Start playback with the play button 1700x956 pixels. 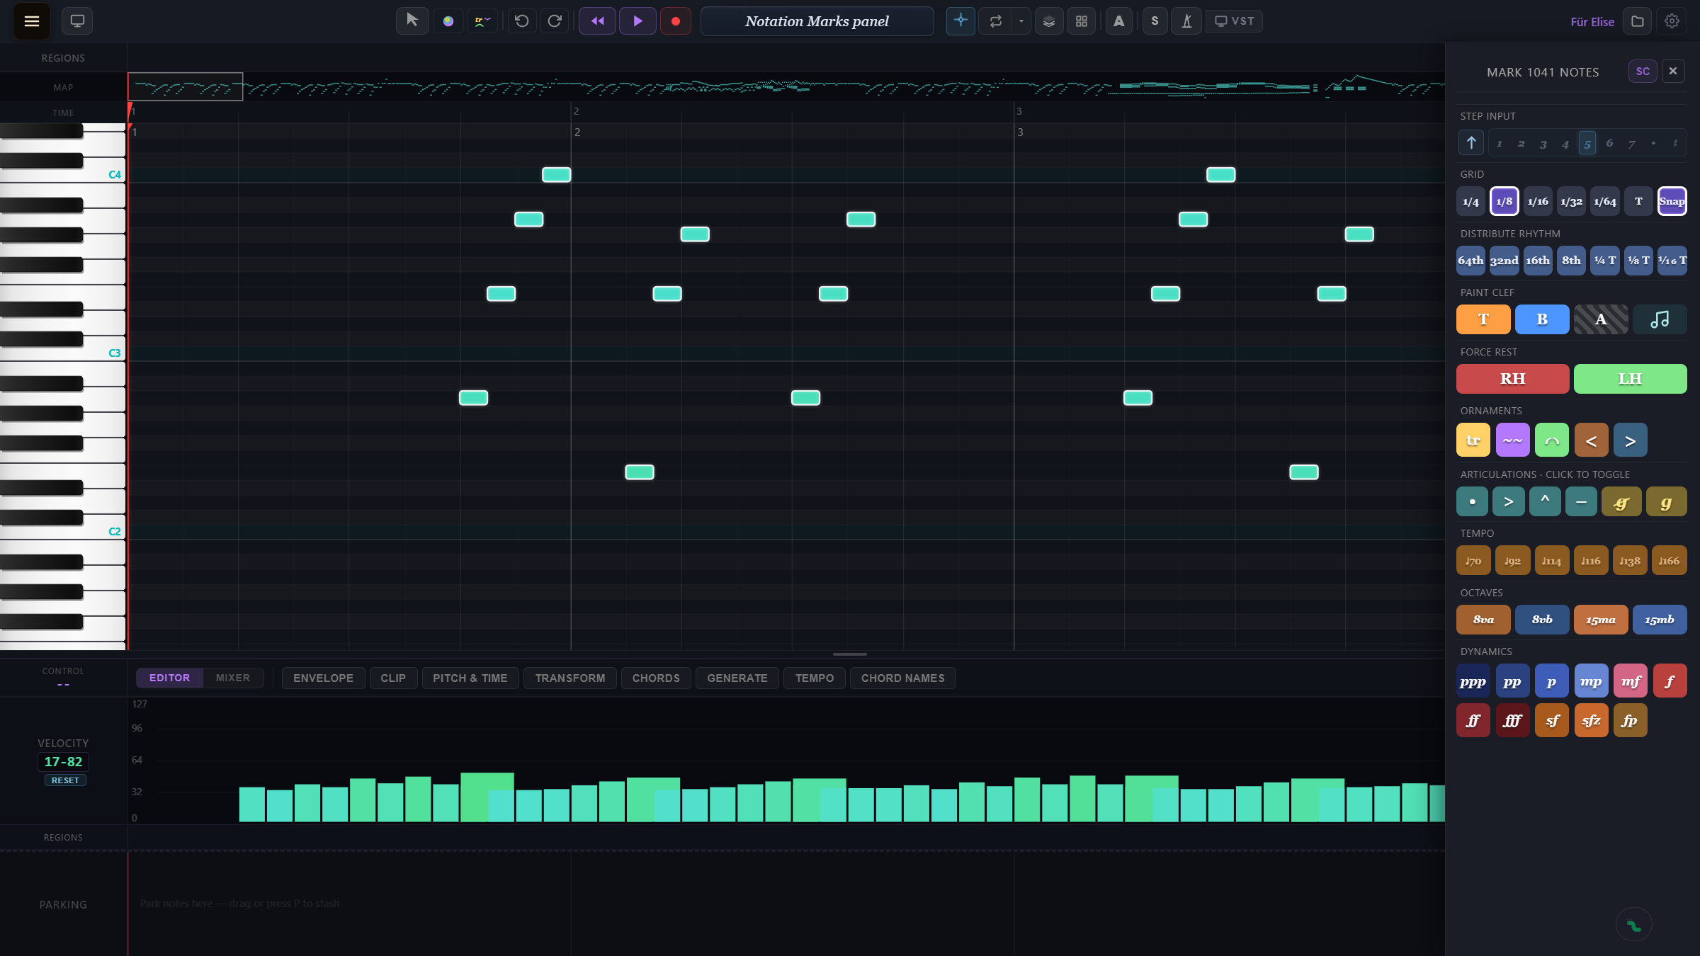click(x=637, y=21)
